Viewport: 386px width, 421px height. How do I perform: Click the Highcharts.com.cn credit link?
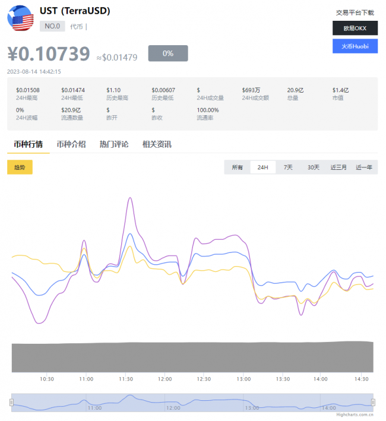pyautogui.click(x=355, y=415)
